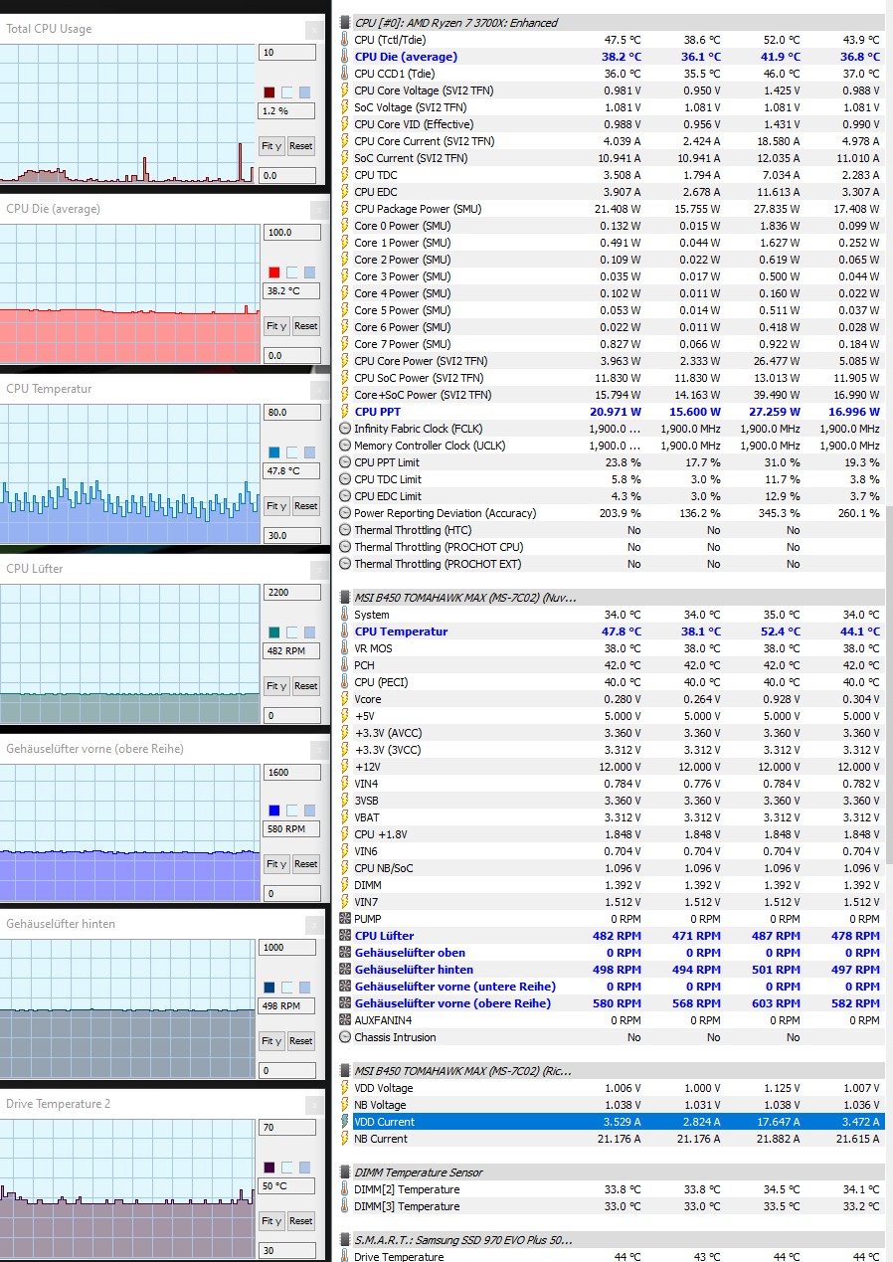
Task: Click the thermometer icon beside DIMM[2] Temperature
Action: [345, 1189]
